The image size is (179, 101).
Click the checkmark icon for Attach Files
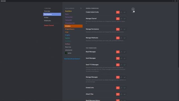124,94
